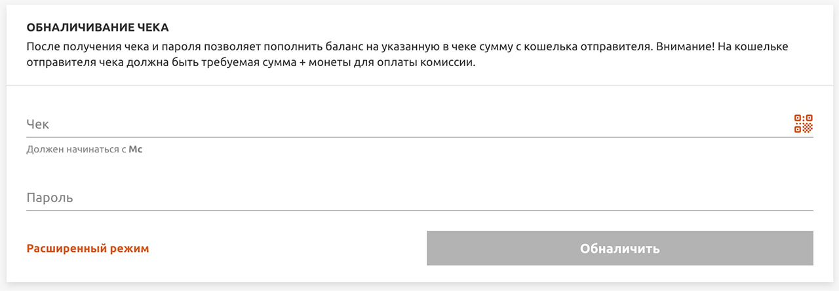Screen dimensions: 839x291
Task: Click the hint Должен начинаться с Mc
Action: 85,149
